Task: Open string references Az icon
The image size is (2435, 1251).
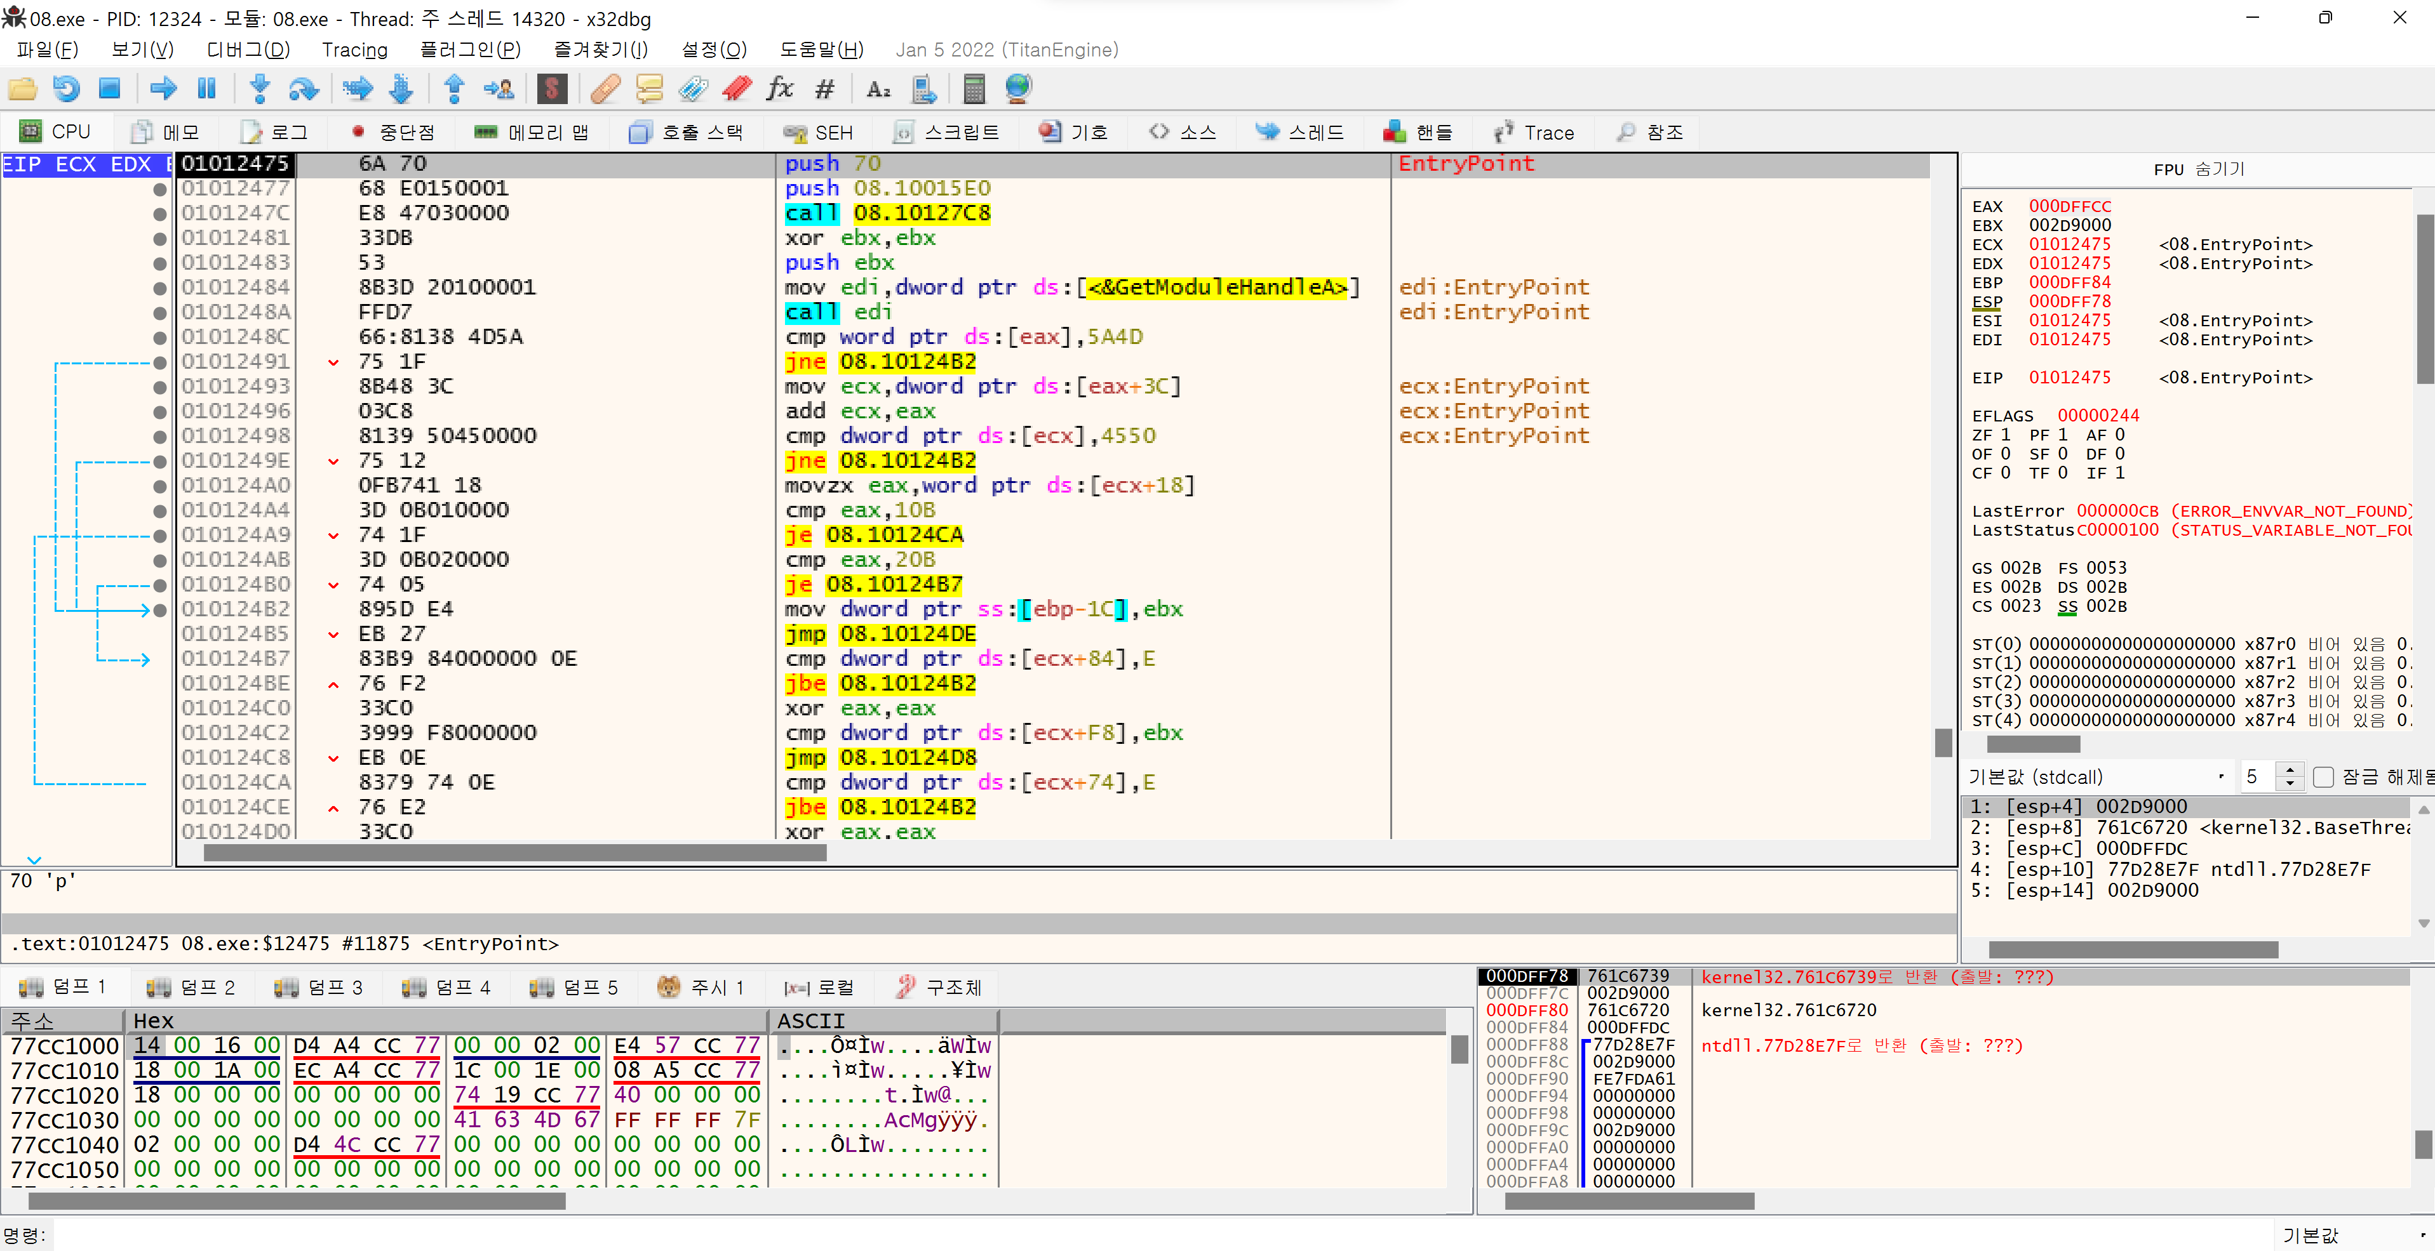Action: tap(879, 89)
